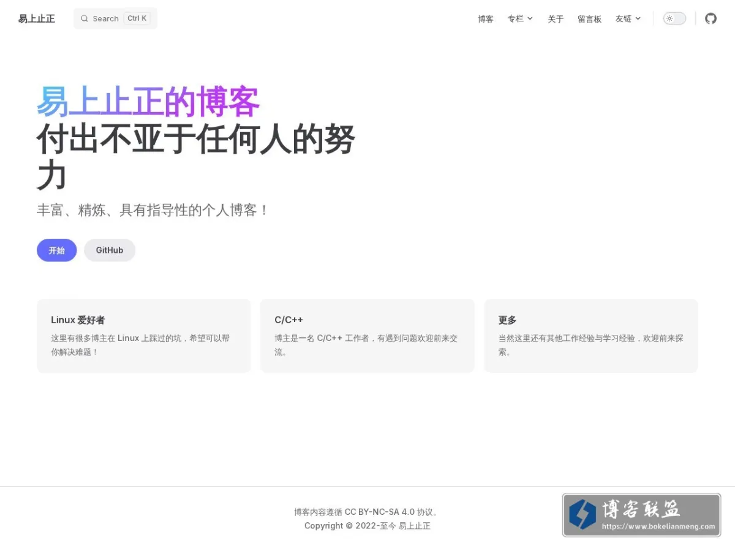Toggle the light/dark theme switch
This screenshot has height=551, width=735.
(674, 18)
